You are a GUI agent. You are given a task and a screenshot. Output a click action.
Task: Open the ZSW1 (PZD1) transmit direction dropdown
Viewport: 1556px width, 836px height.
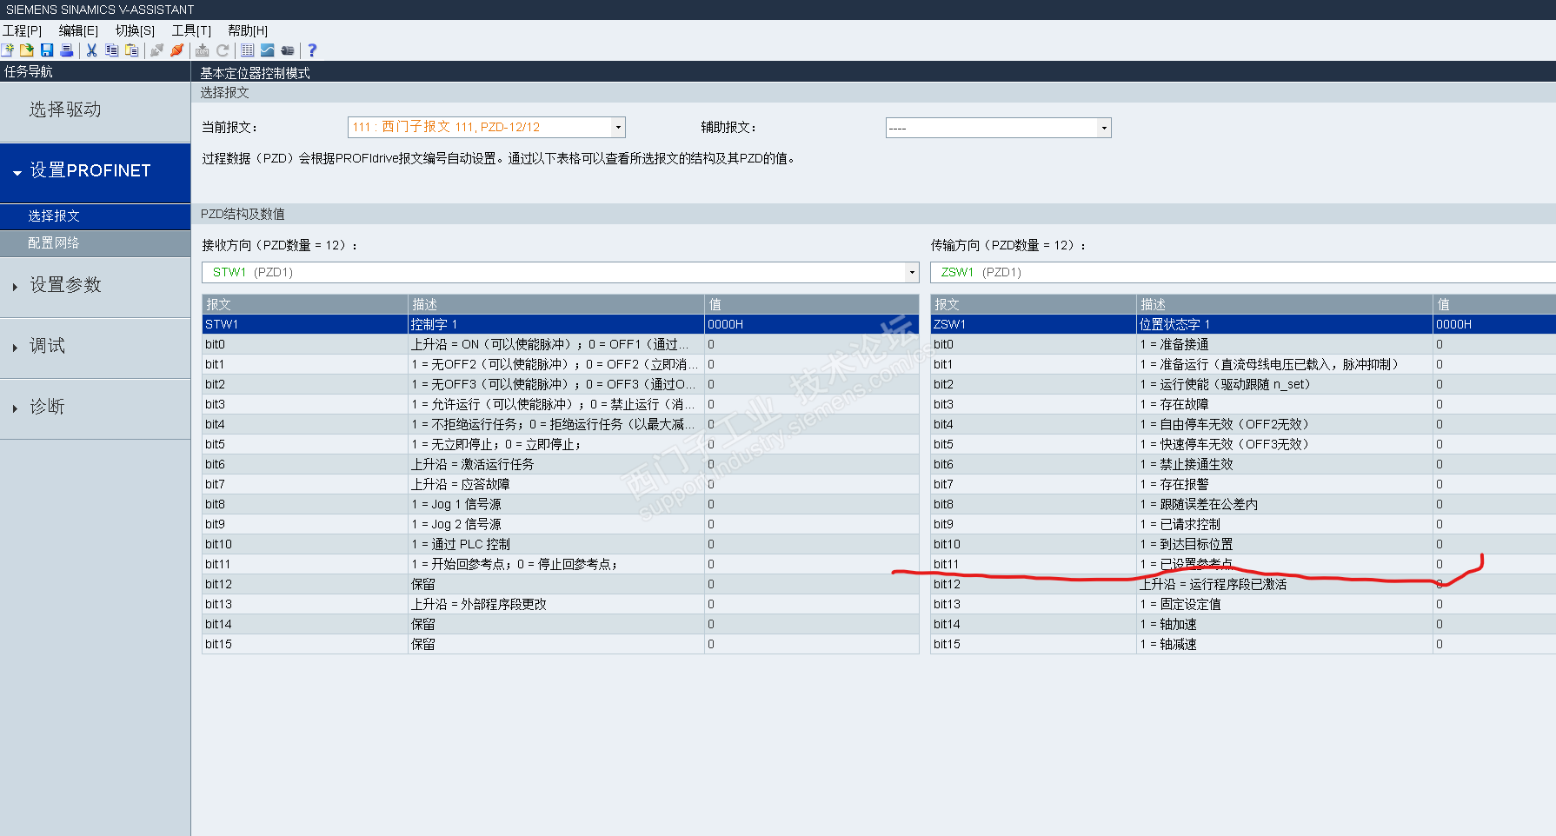pos(1243,272)
